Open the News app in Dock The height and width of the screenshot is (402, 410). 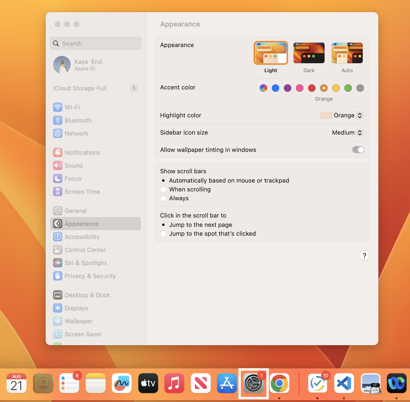pyautogui.click(x=201, y=383)
